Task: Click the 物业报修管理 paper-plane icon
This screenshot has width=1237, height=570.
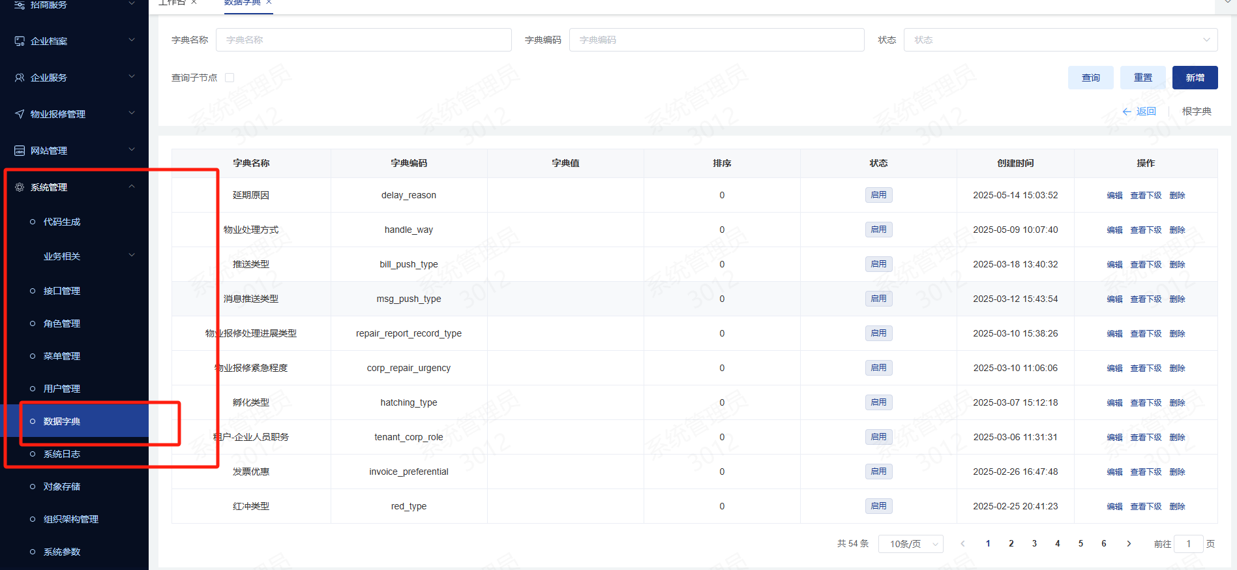Action: [20, 114]
